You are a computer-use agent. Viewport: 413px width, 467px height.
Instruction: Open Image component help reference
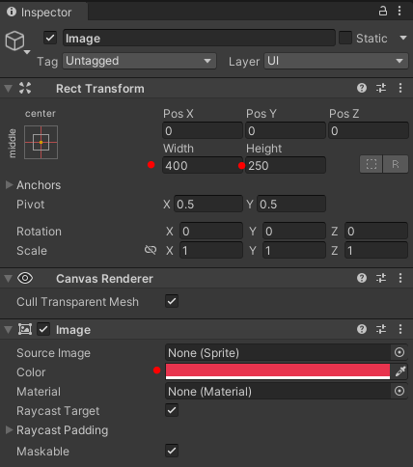[x=362, y=329]
